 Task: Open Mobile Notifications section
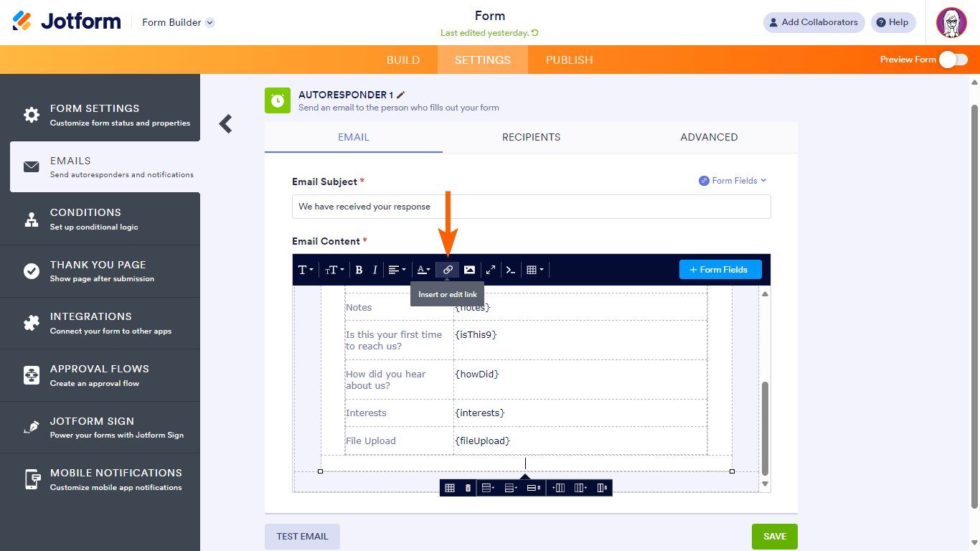pos(100,479)
